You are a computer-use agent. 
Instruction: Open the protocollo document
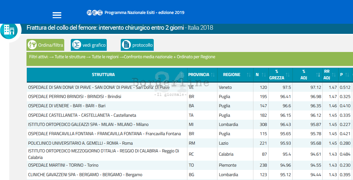coord(137,45)
